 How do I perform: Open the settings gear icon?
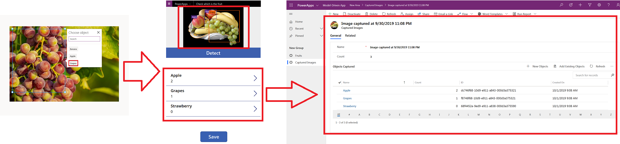coord(599,5)
